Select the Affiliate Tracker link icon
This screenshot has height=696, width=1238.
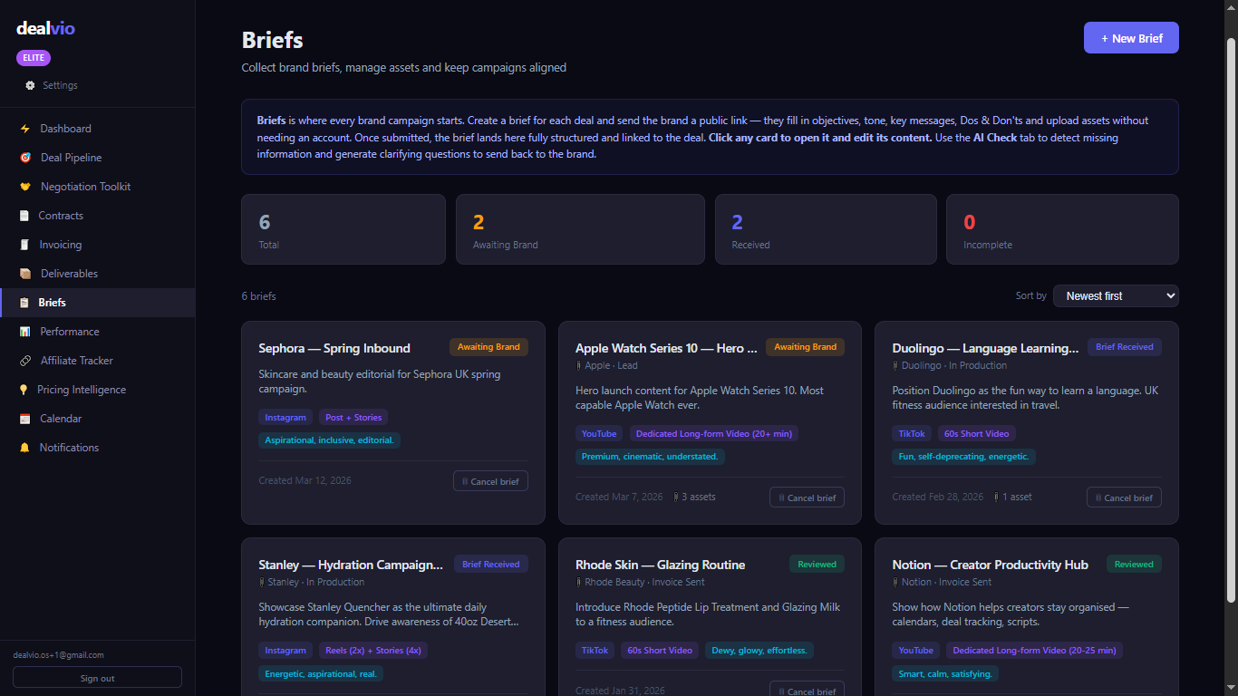pos(24,360)
